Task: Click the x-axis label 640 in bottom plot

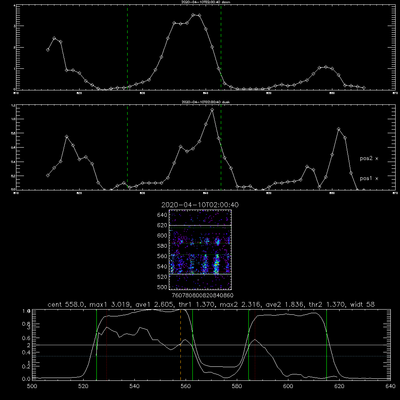Action: pos(390,386)
